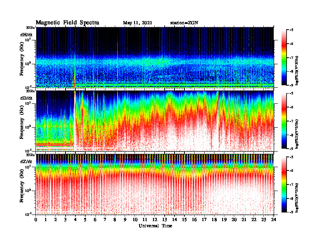Click the log(PSD) label beside dD/dt colorbar
This screenshot has height=252, width=326.
[x=297, y=134]
